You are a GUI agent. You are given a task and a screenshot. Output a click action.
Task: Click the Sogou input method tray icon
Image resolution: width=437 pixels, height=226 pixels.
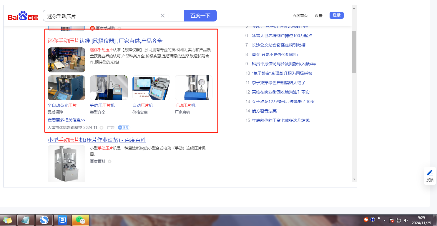coord(366,220)
